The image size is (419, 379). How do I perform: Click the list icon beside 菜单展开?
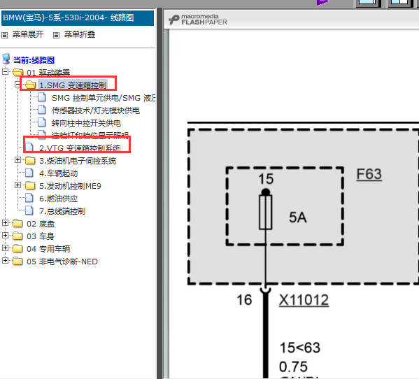tap(5, 35)
